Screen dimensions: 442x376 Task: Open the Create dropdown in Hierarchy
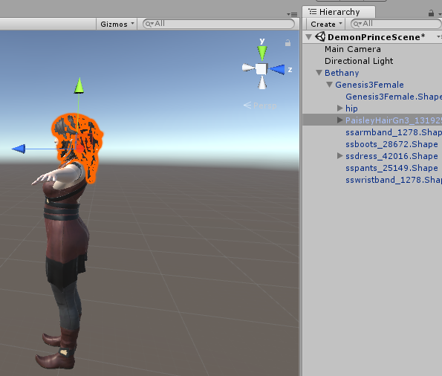[x=326, y=24]
